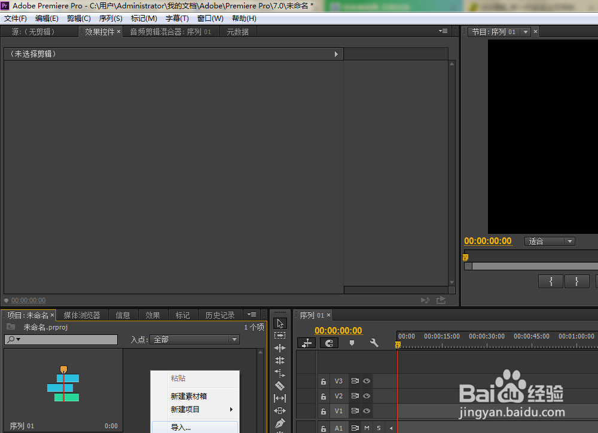Select the Rate Stretch tool
This screenshot has width=598, height=433.
coord(280,373)
